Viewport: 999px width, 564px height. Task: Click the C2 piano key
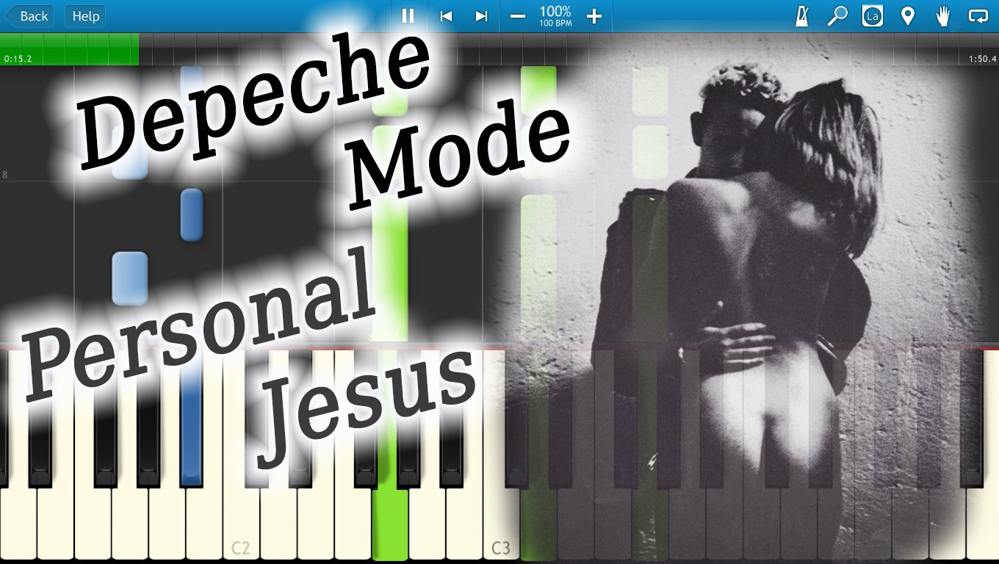pos(241,525)
